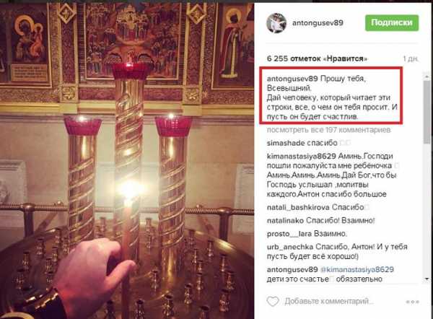Open urb_anechka commenter profile
The width and height of the screenshot is (433, 319).
click(x=290, y=247)
